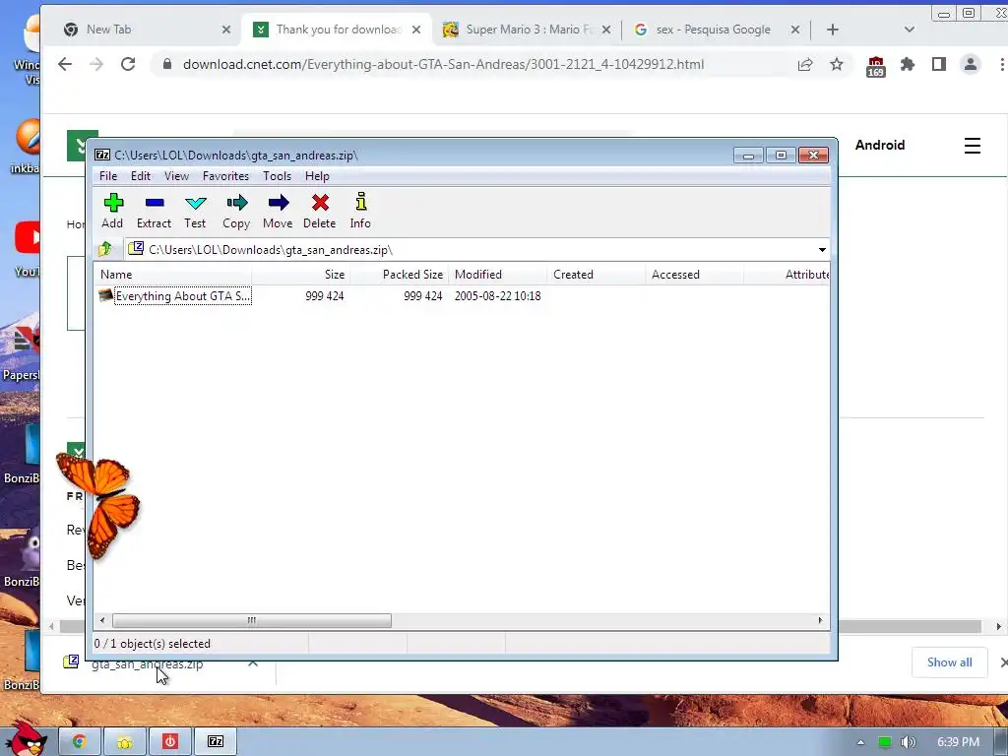Image resolution: width=1008 pixels, height=756 pixels.
Task: Bookmark this page with the star icon
Action: [837, 64]
